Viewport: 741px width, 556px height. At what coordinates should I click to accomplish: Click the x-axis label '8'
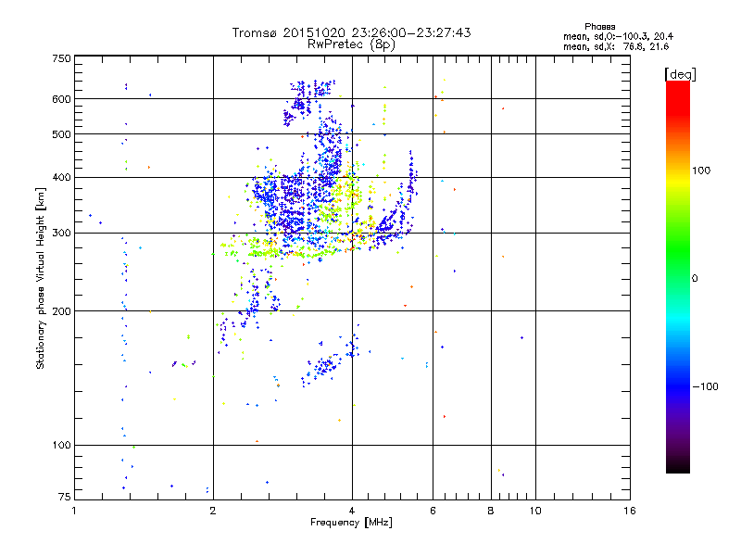(x=491, y=511)
